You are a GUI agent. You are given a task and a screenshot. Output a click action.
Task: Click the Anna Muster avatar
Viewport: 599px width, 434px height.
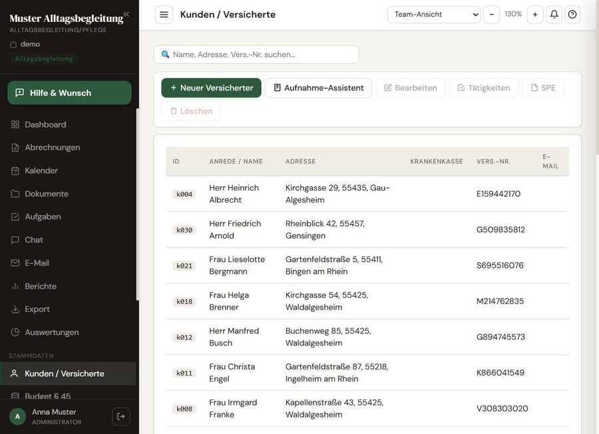(17, 417)
